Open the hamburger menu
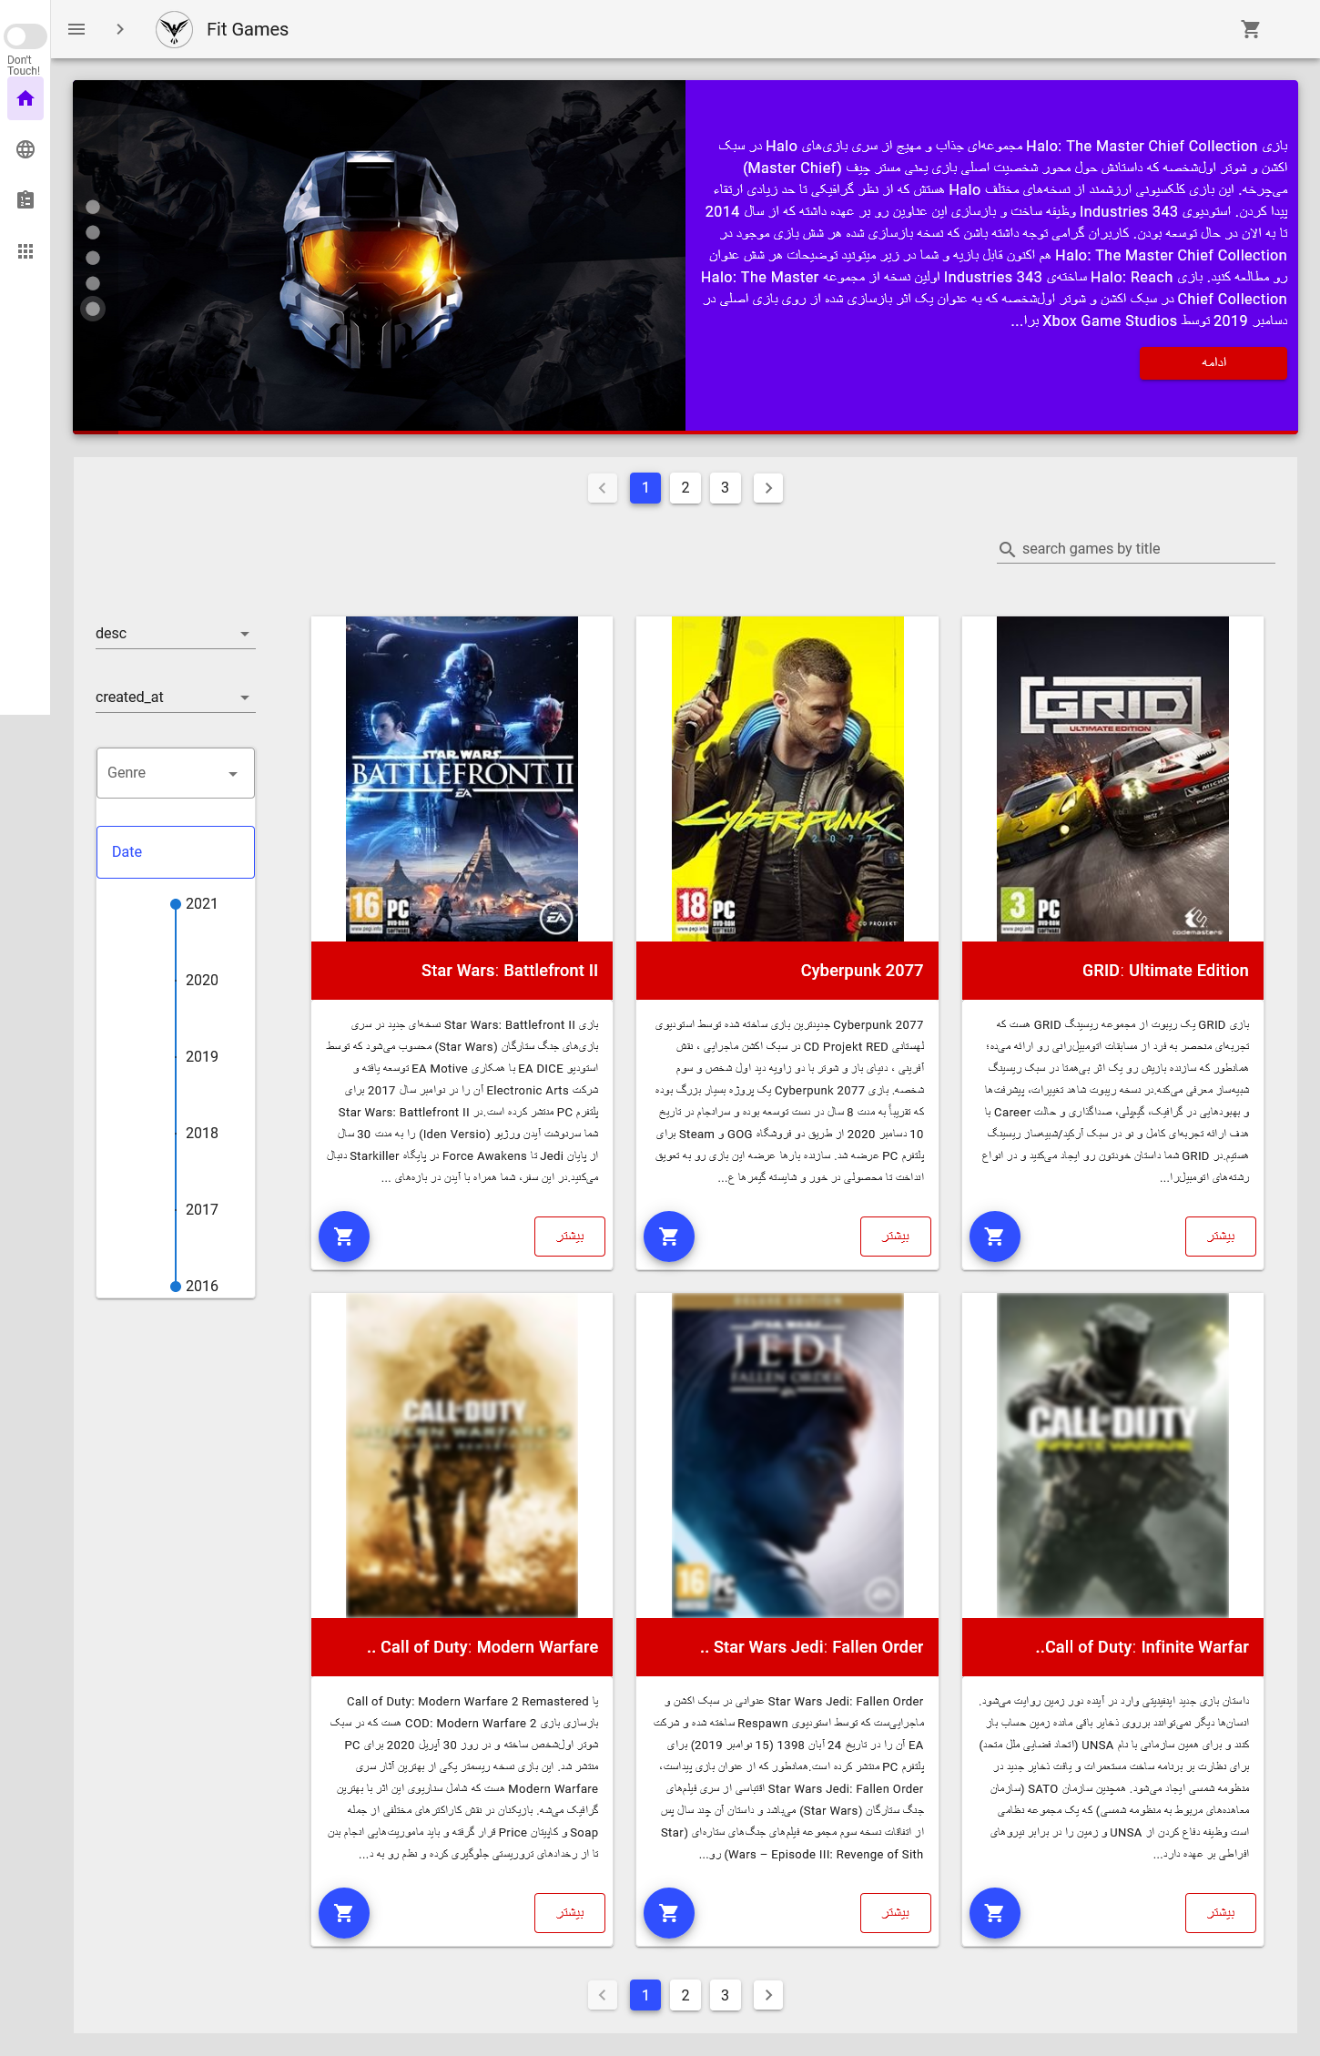This screenshot has width=1320, height=2056. coord(76,29)
